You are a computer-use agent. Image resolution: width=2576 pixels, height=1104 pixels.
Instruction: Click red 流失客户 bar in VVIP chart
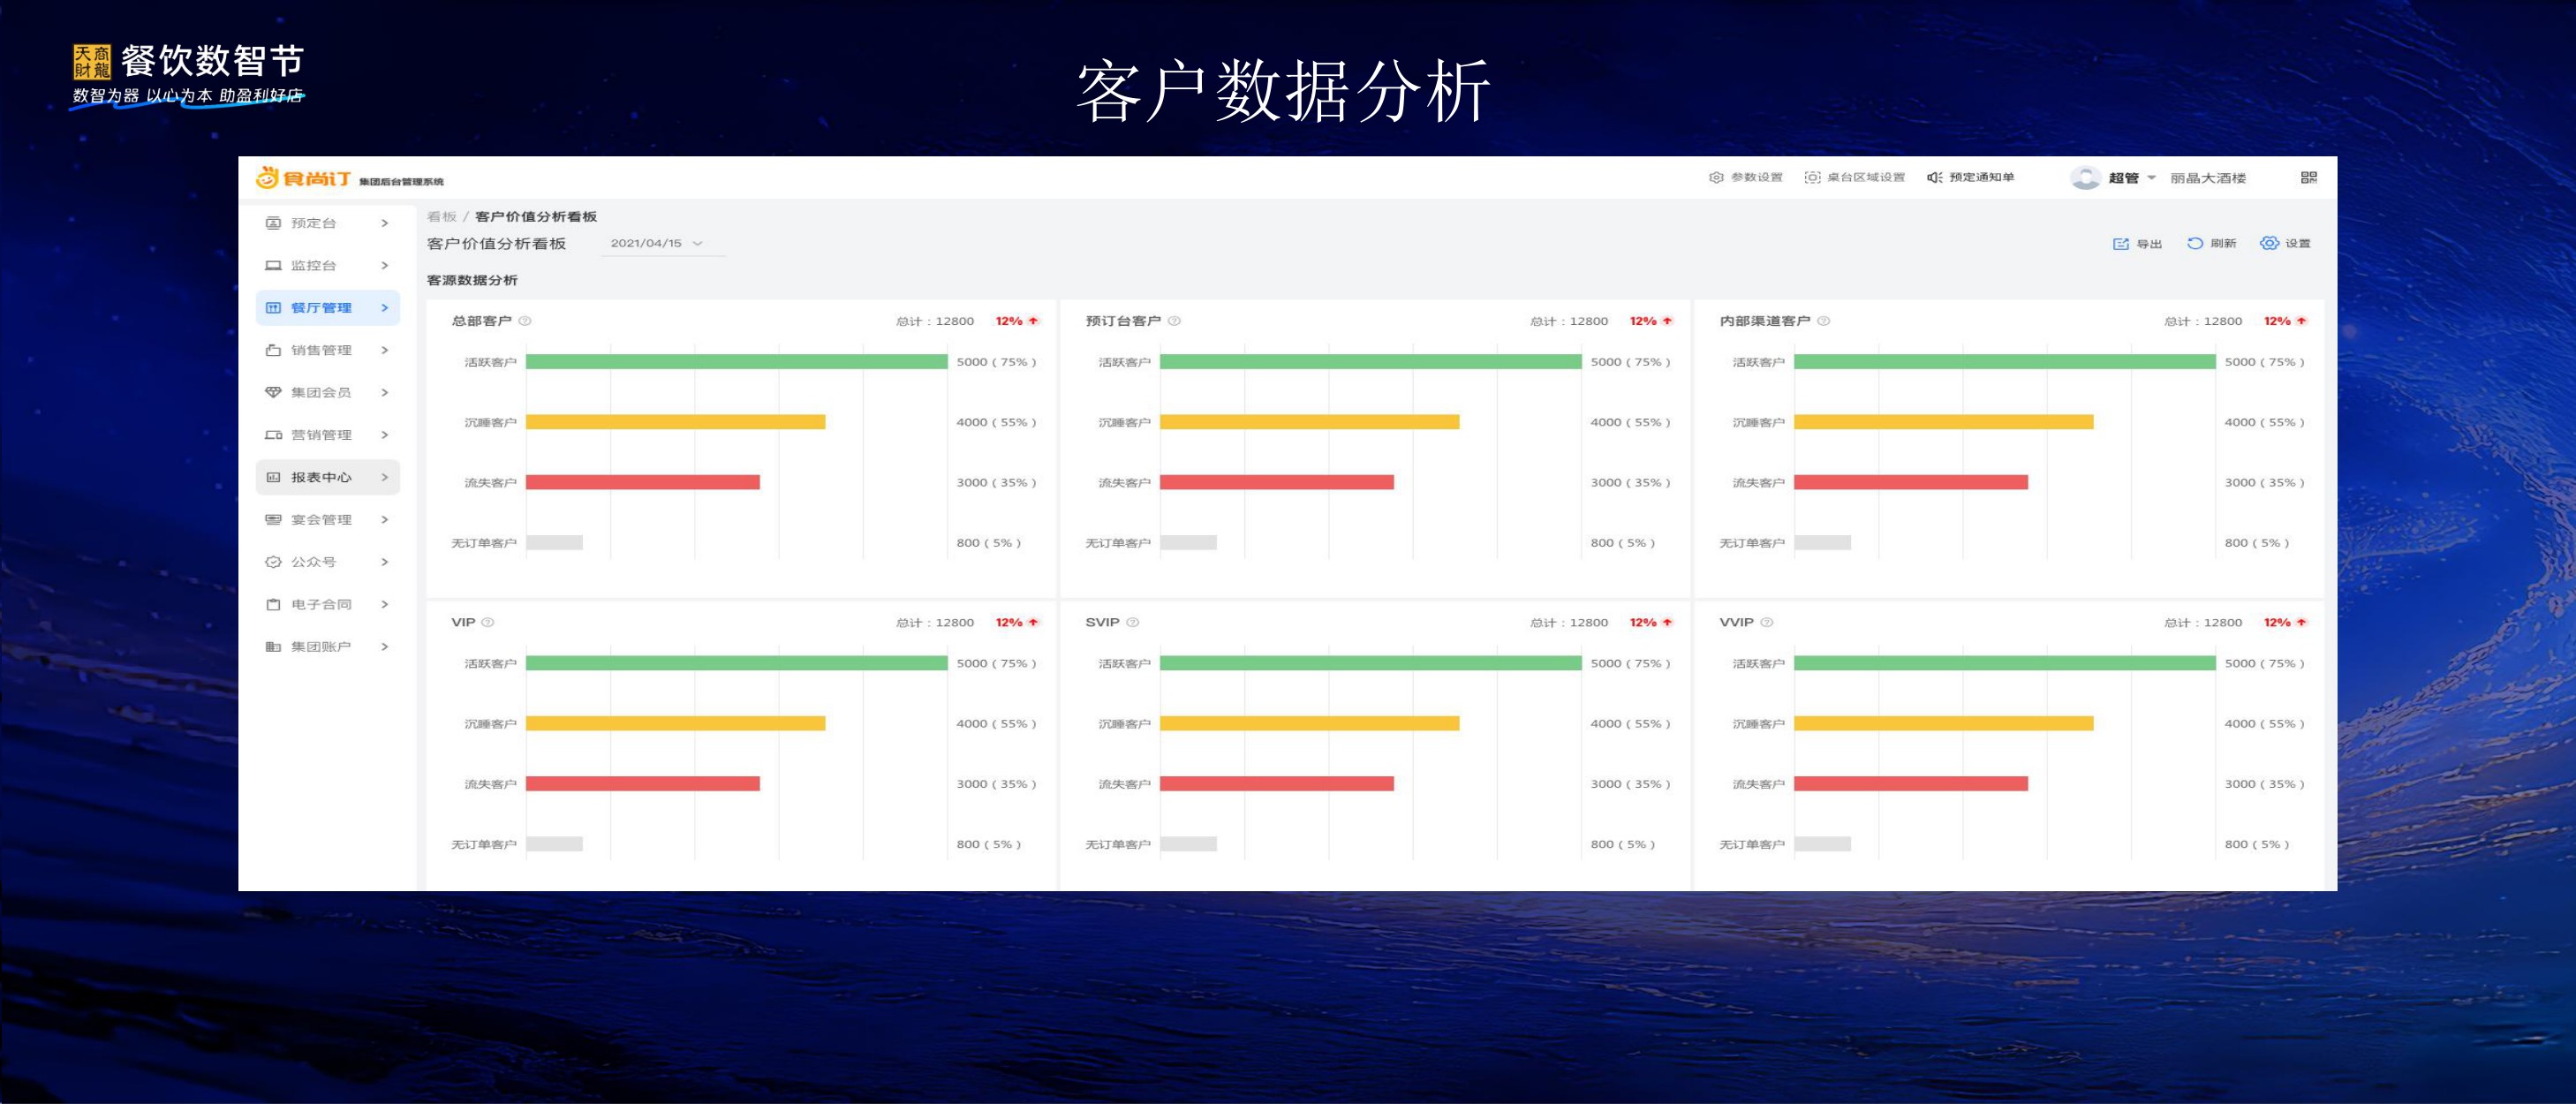pyautogui.click(x=1910, y=784)
